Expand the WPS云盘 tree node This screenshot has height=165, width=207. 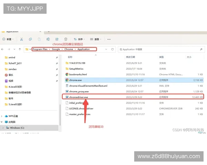pos(2,116)
